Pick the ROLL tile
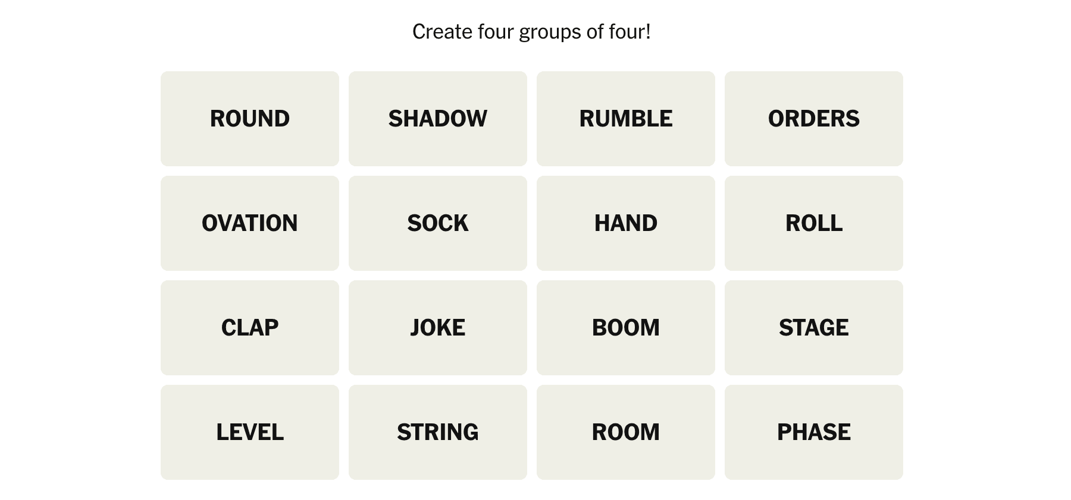The width and height of the screenshot is (1071, 500). [x=814, y=223]
